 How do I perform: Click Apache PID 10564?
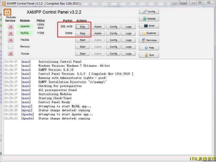(x=40, y=25)
